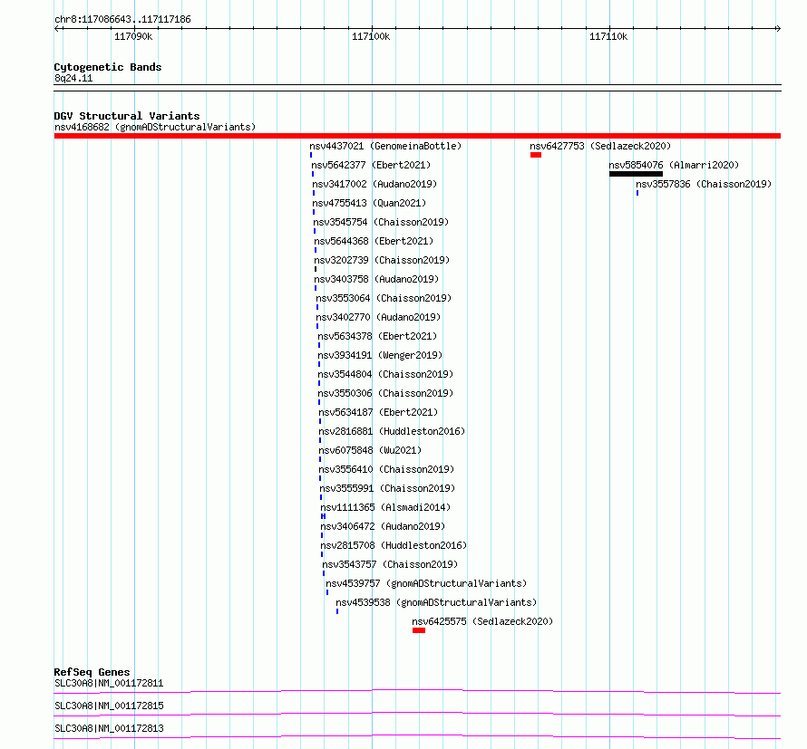Open gene SLC30A8|NM_001172811
Viewport: 807px width, 749px height.
pos(109,683)
